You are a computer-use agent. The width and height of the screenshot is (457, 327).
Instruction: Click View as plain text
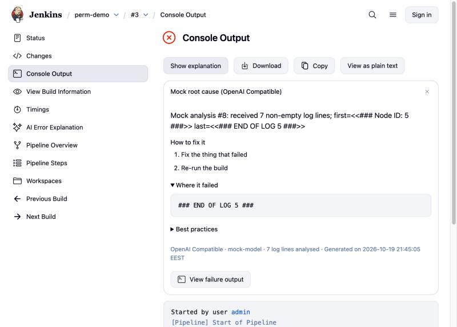coord(372,66)
